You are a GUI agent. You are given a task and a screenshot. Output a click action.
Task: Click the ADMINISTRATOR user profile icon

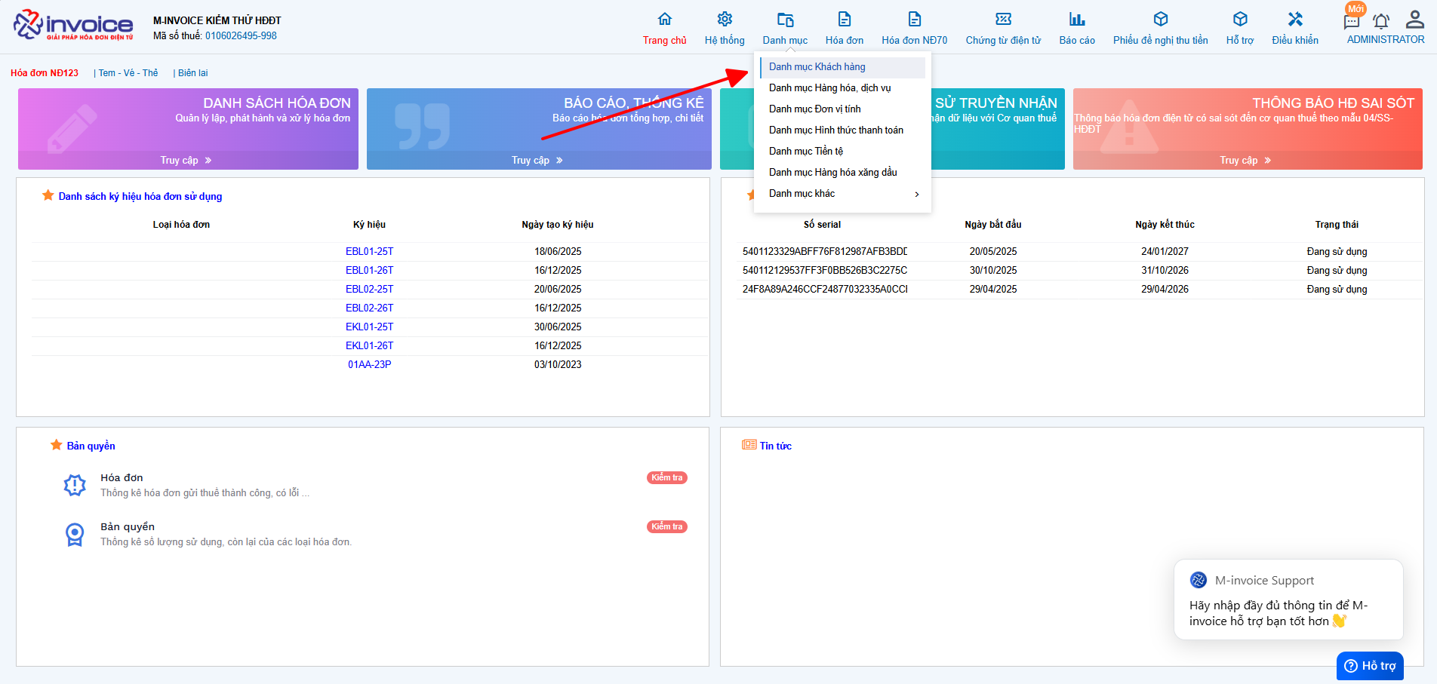pyautogui.click(x=1414, y=20)
